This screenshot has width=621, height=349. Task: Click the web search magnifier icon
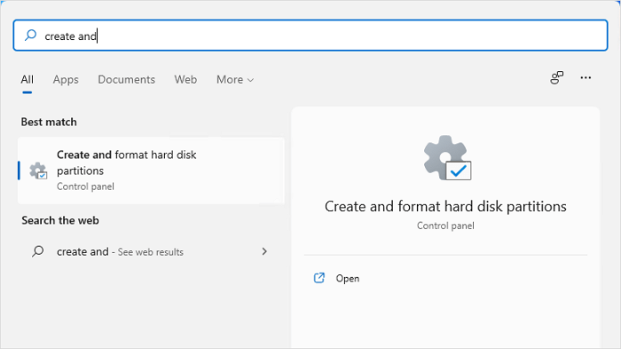(38, 251)
